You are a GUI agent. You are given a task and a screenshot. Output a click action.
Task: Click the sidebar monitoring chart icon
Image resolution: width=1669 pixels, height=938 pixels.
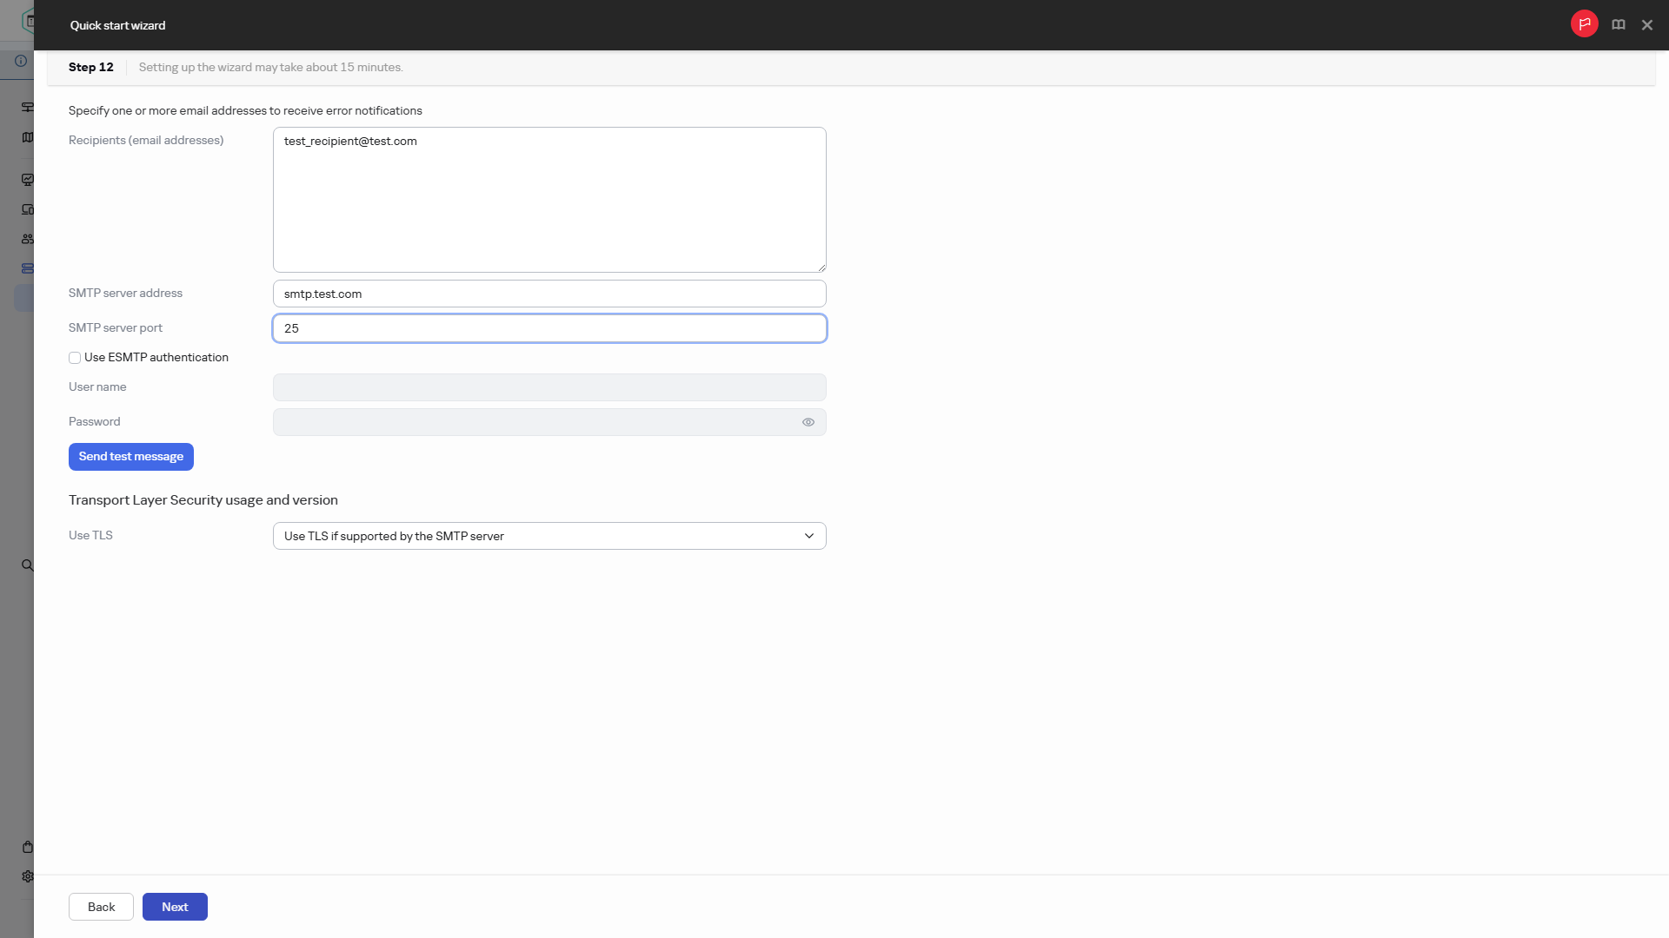(28, 180)
